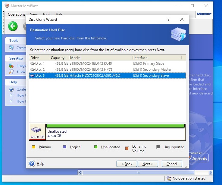Screen dimensions: 222x185
Task: Open the wizard Help link
Action: coord(40,164)
